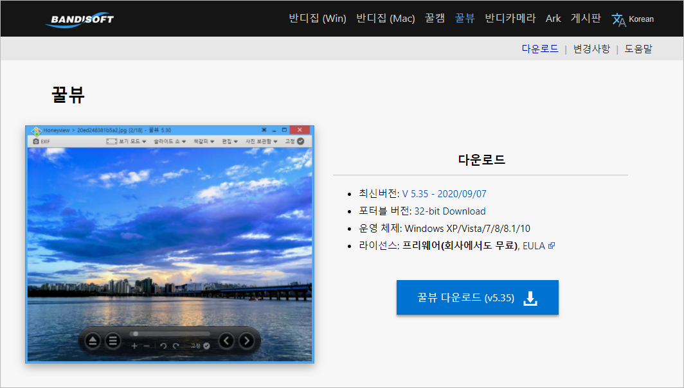Click the zoom in plus icon
The height and width of the screenshot is (388, 684).
(134, 346)
